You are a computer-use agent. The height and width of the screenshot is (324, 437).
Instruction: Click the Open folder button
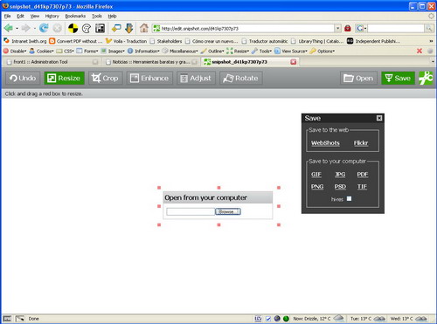[358, 78]
